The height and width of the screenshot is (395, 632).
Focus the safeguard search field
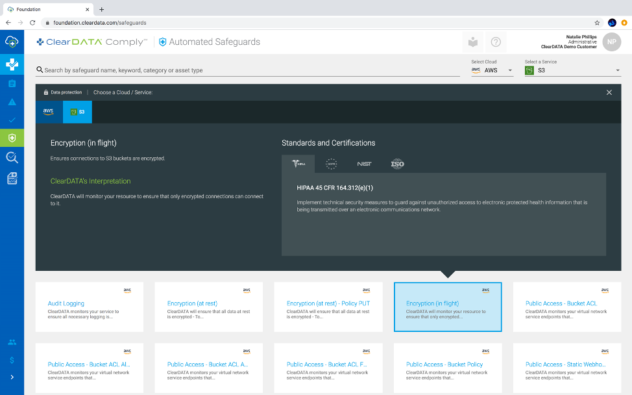coord(247,70)
